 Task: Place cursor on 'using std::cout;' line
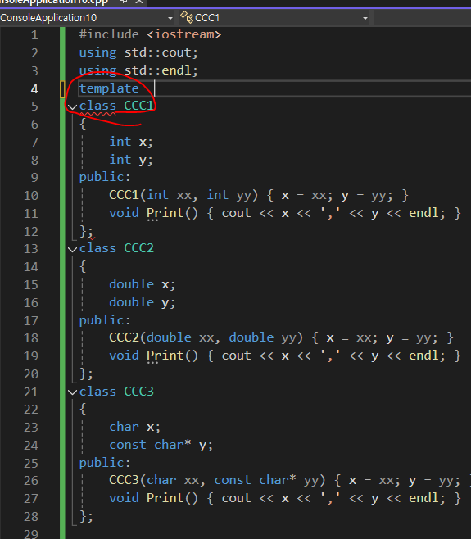[x=138, y=52]
